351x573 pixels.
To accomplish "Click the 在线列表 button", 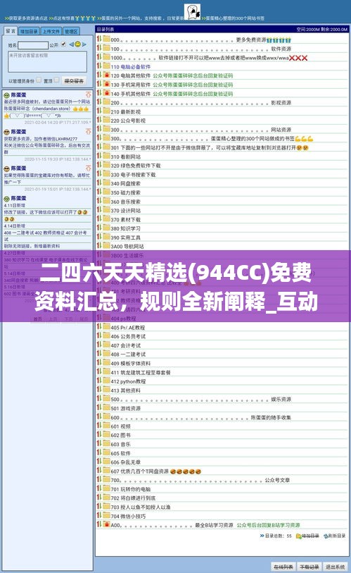I will 283,567.
